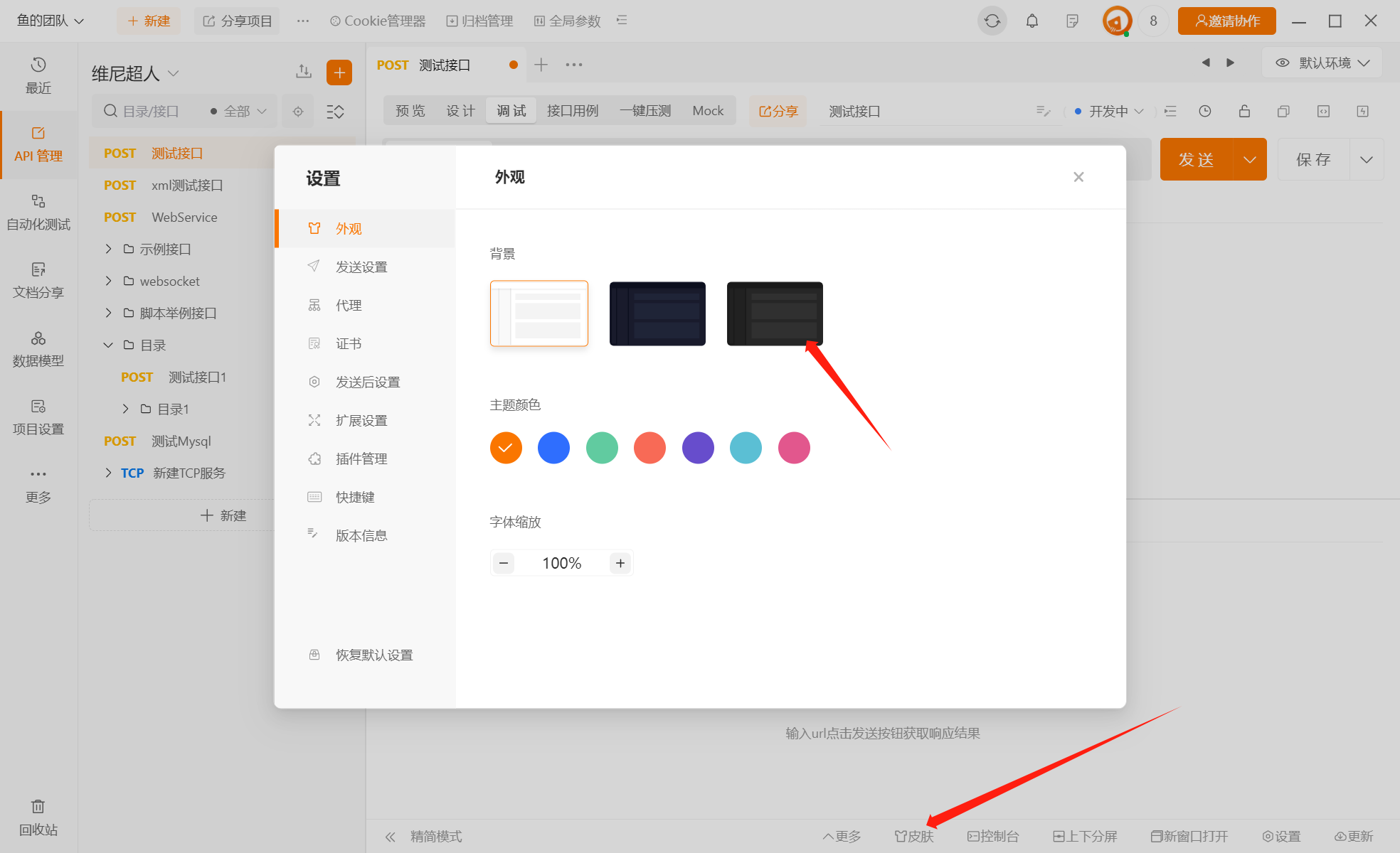
Task: Expand the websocket folder
Action: coord(108,281)
